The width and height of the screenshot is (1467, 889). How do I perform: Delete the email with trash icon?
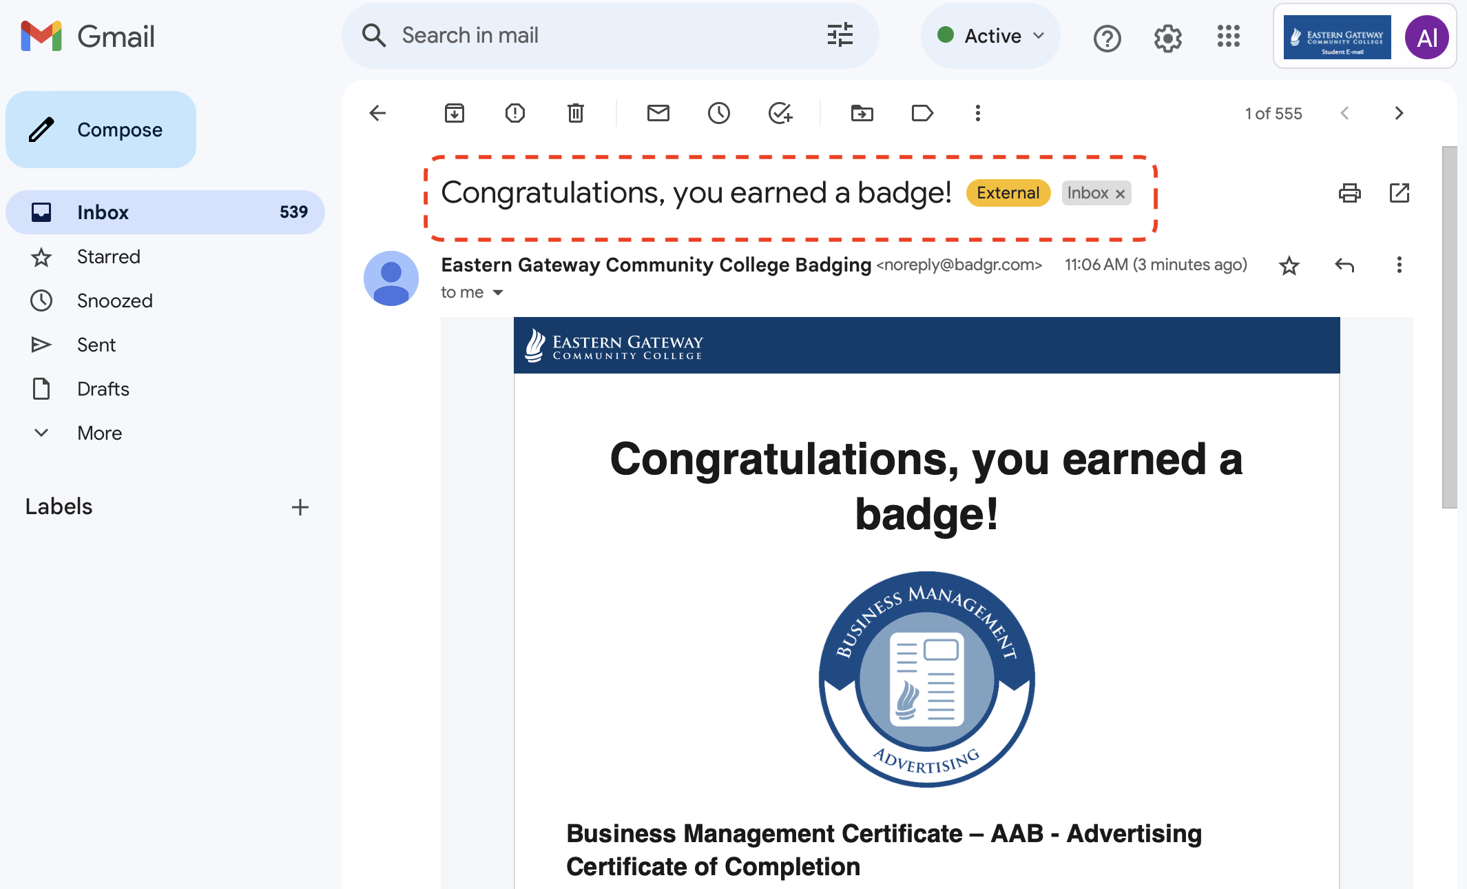pos(575,113)
